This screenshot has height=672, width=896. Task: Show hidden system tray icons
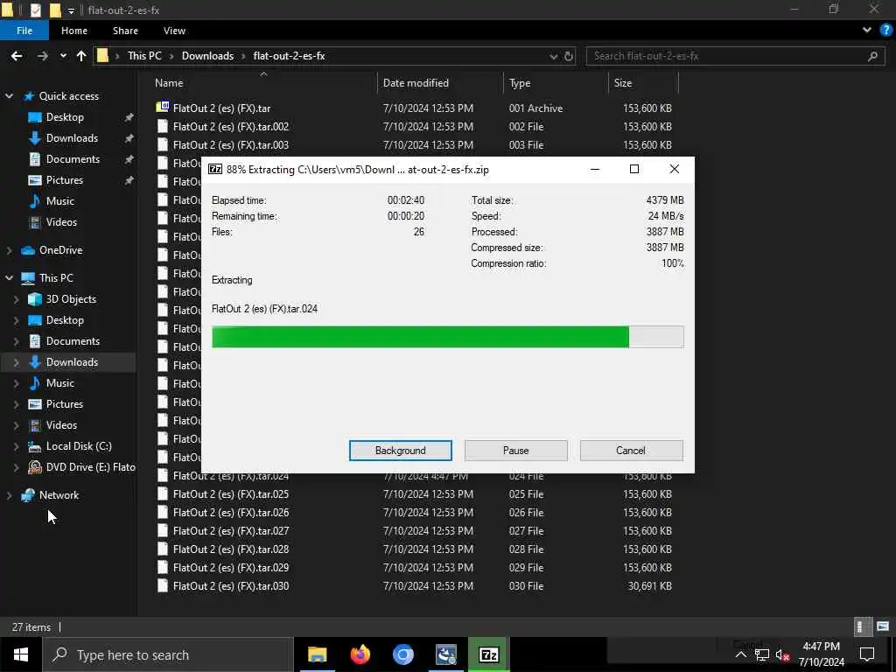[x=740, y=654]
